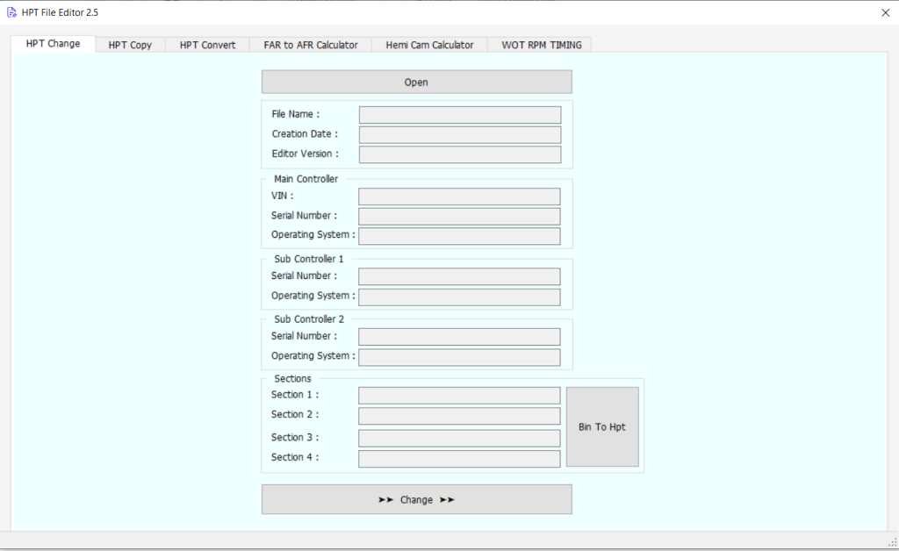The image size is (899, 551).
Task: Open the Hemi Cam Calculator tab
Action: pos(428,44)
